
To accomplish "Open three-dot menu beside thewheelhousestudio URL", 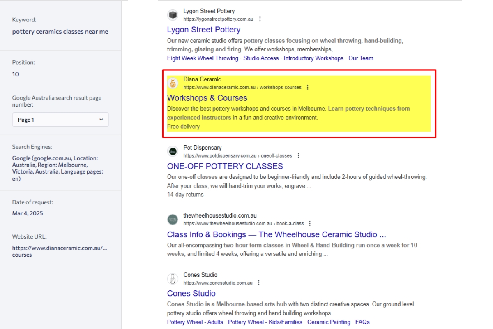I will click(310, 224).
